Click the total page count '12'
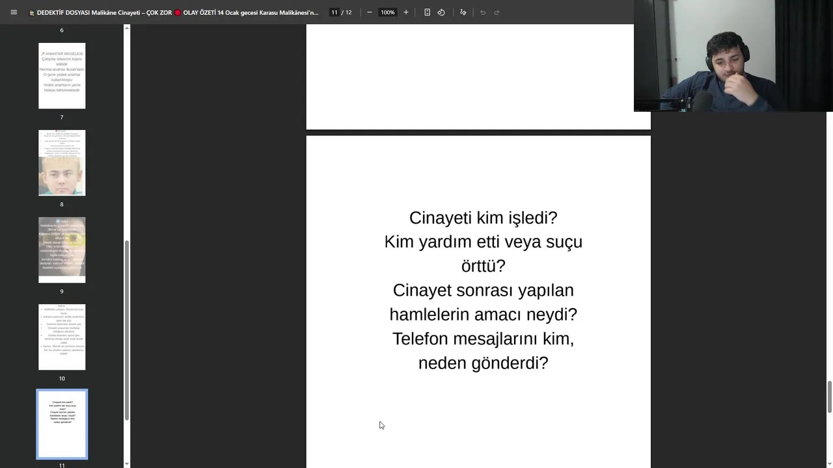 tap(349, 12)
